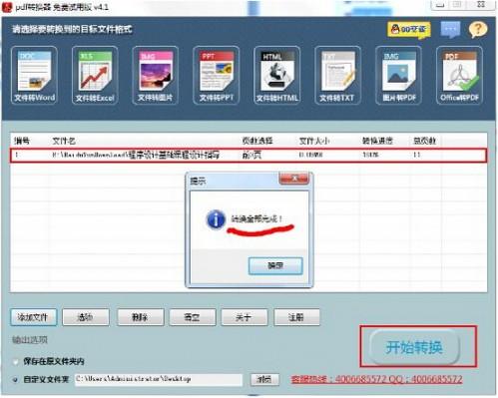Click the total pages value 11
The width and height of the screenshot is (498, 398).
tap(417, 156)
